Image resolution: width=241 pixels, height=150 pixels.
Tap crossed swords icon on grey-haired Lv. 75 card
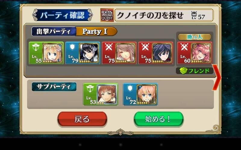coord(109,47)
